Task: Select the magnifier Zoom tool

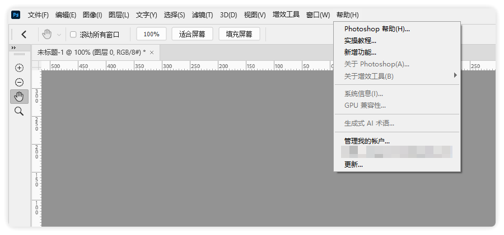Action: point(19,111)
